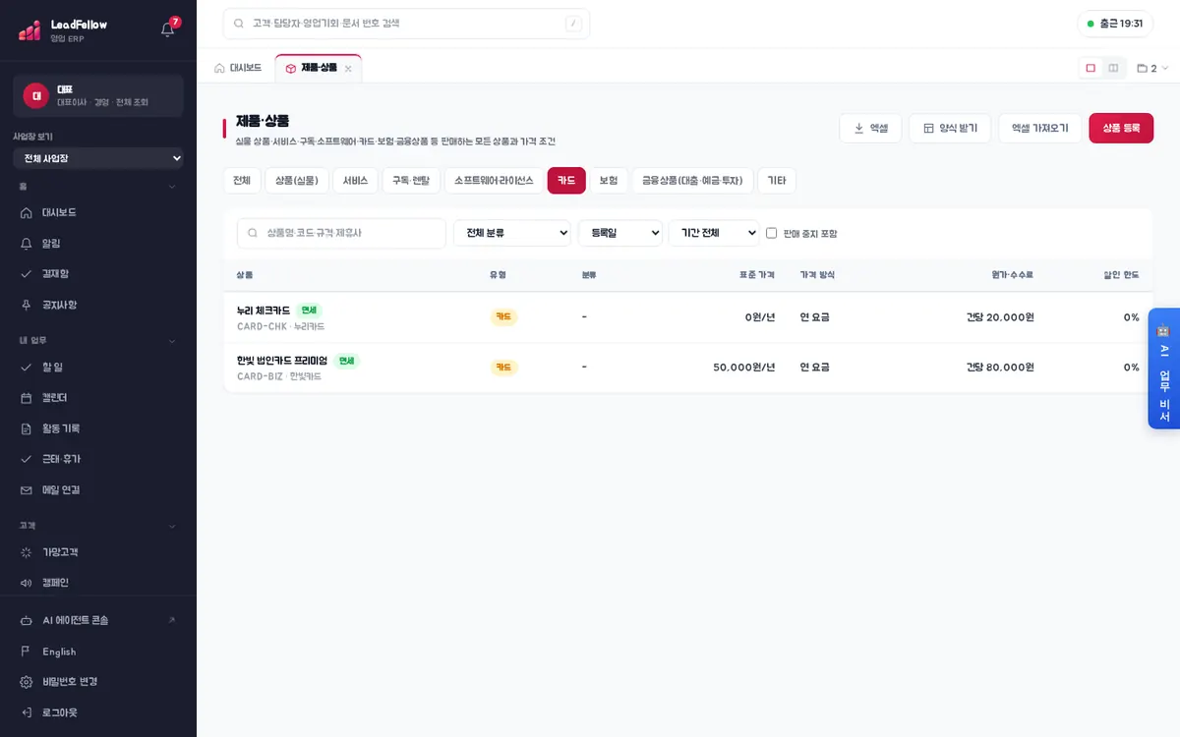Open 공지사항 in the sidebar
The width and height of the screenshot is (1180, 737).
click(x=98, y=305)
